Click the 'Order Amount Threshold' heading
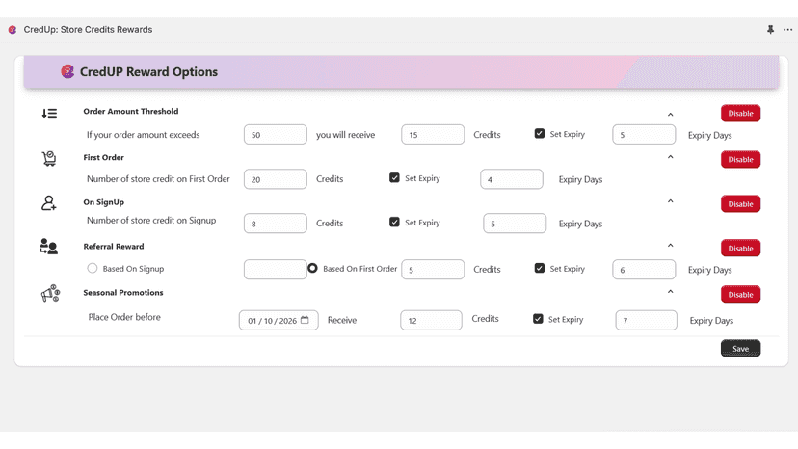 pyautogui.click(x=131, y=111)
